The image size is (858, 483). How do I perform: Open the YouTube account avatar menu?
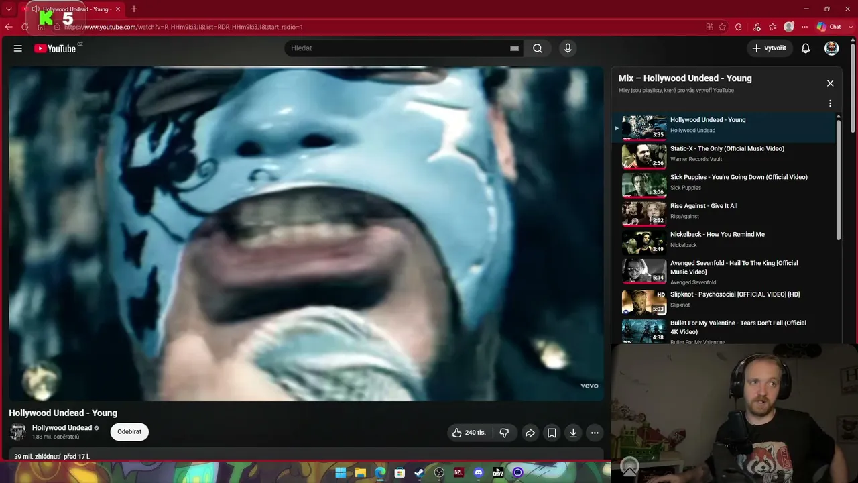coord(831,48)
